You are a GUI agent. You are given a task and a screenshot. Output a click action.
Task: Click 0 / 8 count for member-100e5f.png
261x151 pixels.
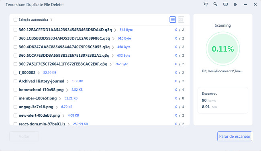tap(179, 98)
